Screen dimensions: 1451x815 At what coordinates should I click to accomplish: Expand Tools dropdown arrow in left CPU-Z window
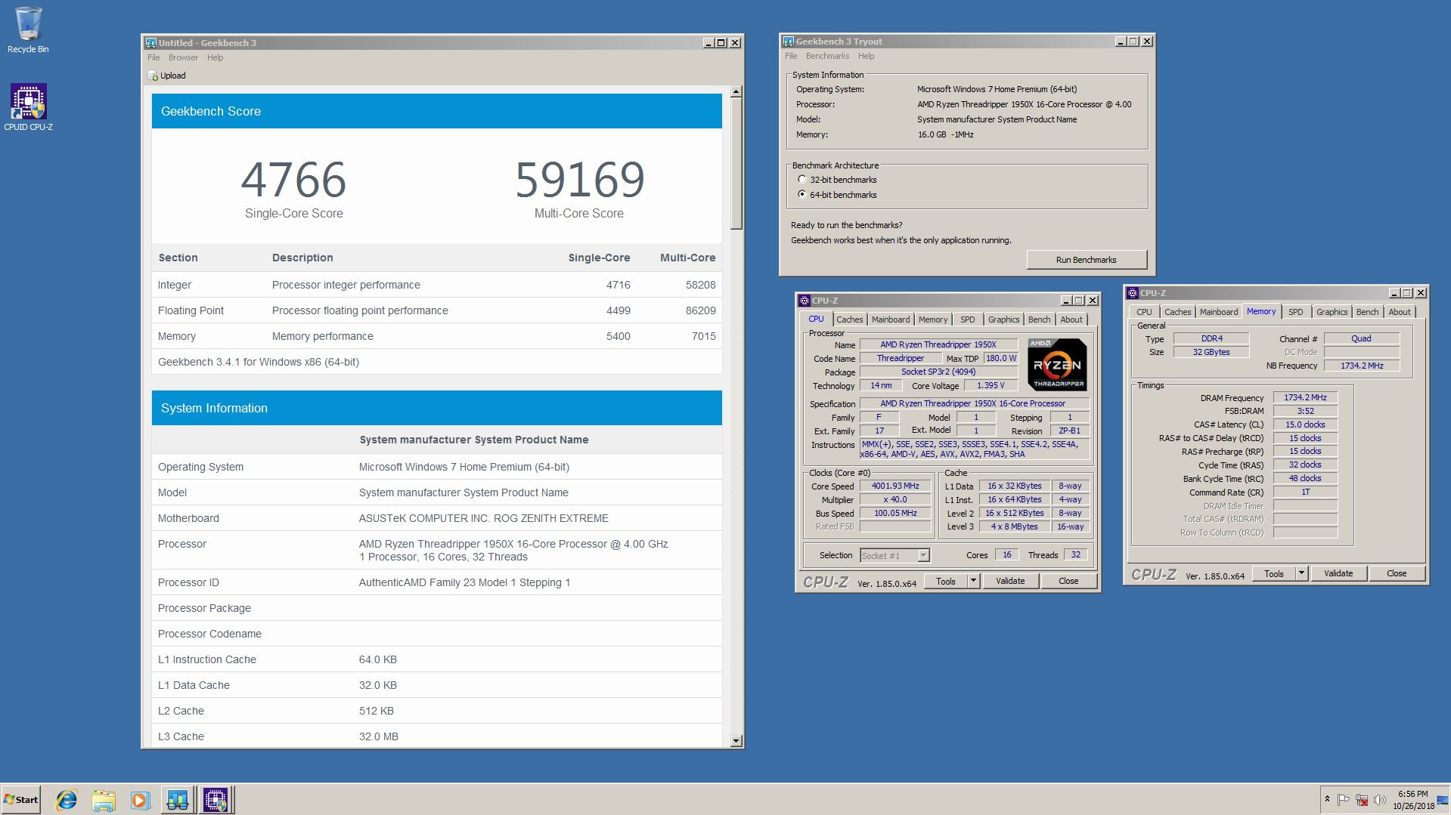[973, 581]
